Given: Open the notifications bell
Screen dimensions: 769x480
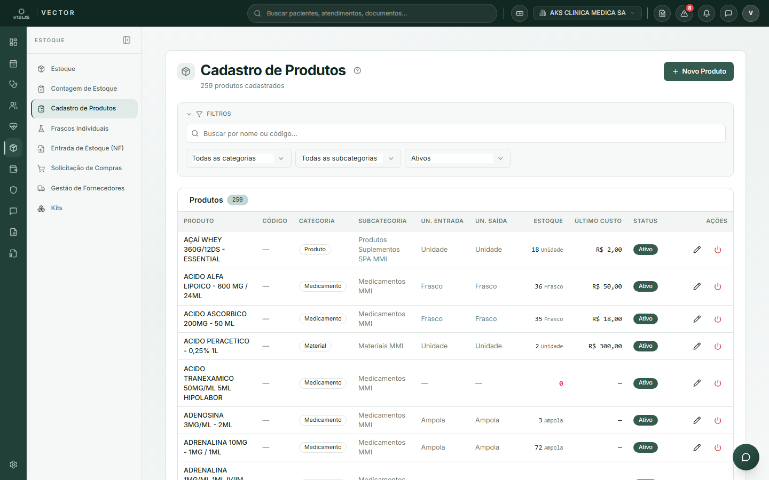Looking at the screenshot, I should point(707,13).
